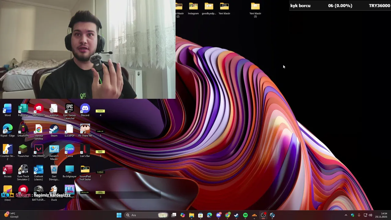Launch Euro Truck Simulator 2 shortcut
Screen dimensions: 391x220
pyautogui.click(x=23, y=173)
